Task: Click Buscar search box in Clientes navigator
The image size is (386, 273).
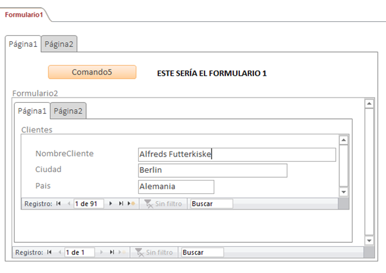Action: (211, 204)
